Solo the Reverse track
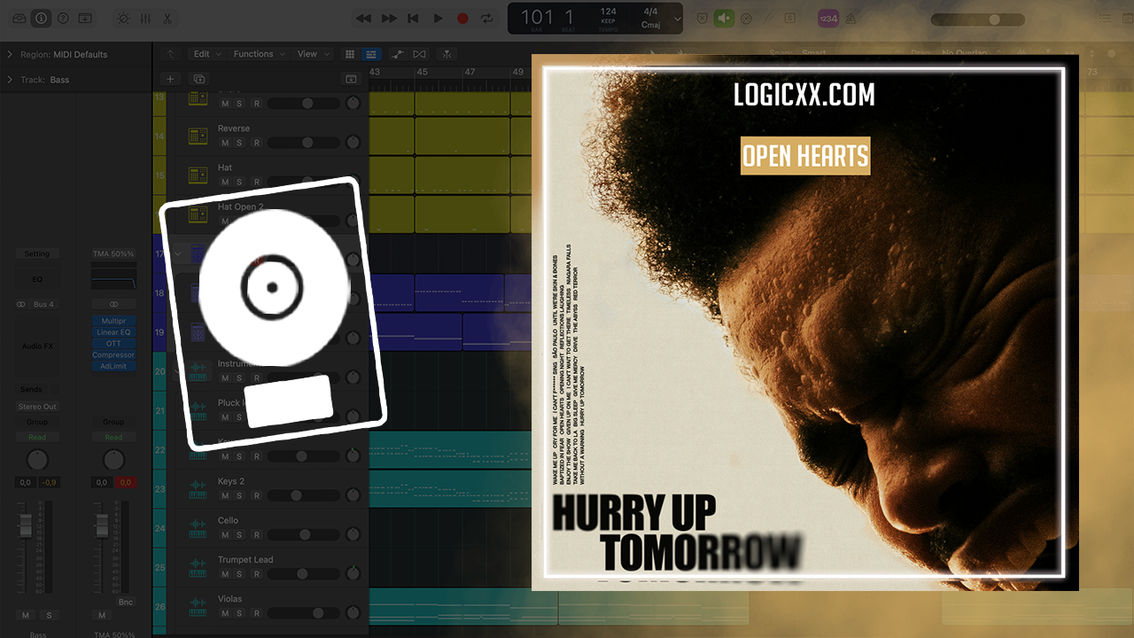Viewport: 1134px width, 638px height. (x=239, y=143)
